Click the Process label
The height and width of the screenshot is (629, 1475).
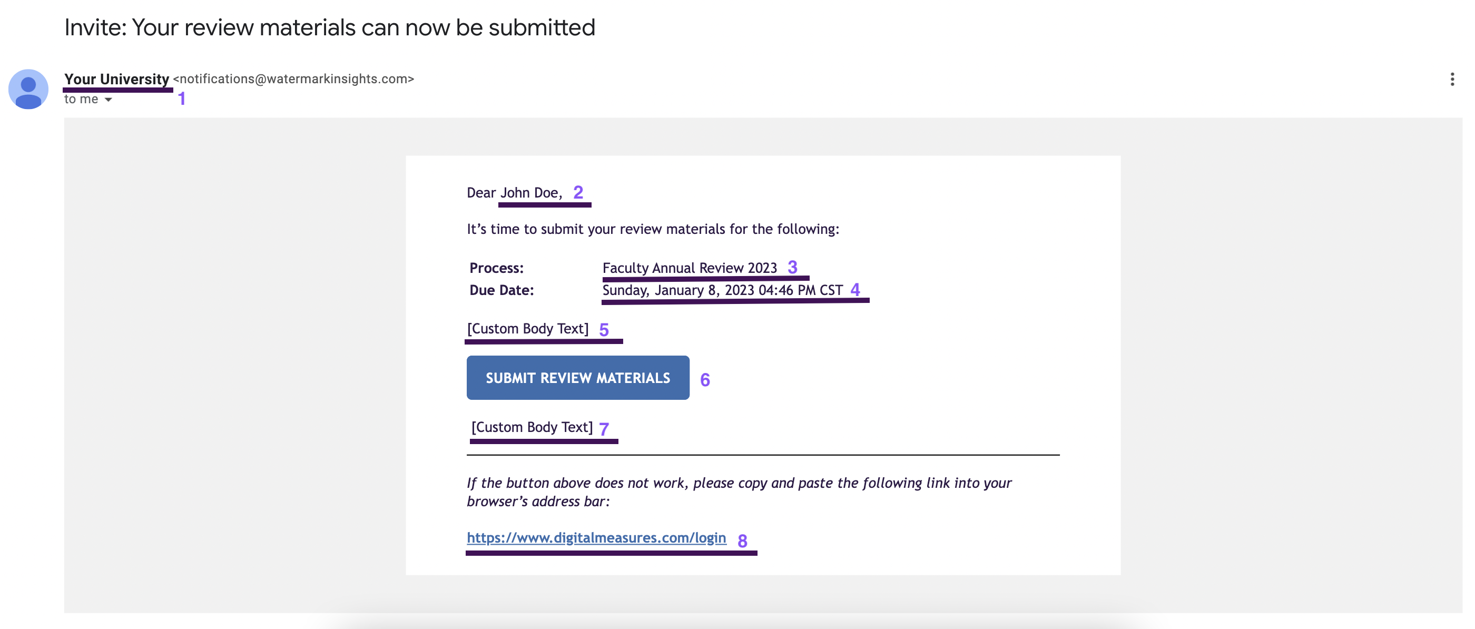click(496, 268)
